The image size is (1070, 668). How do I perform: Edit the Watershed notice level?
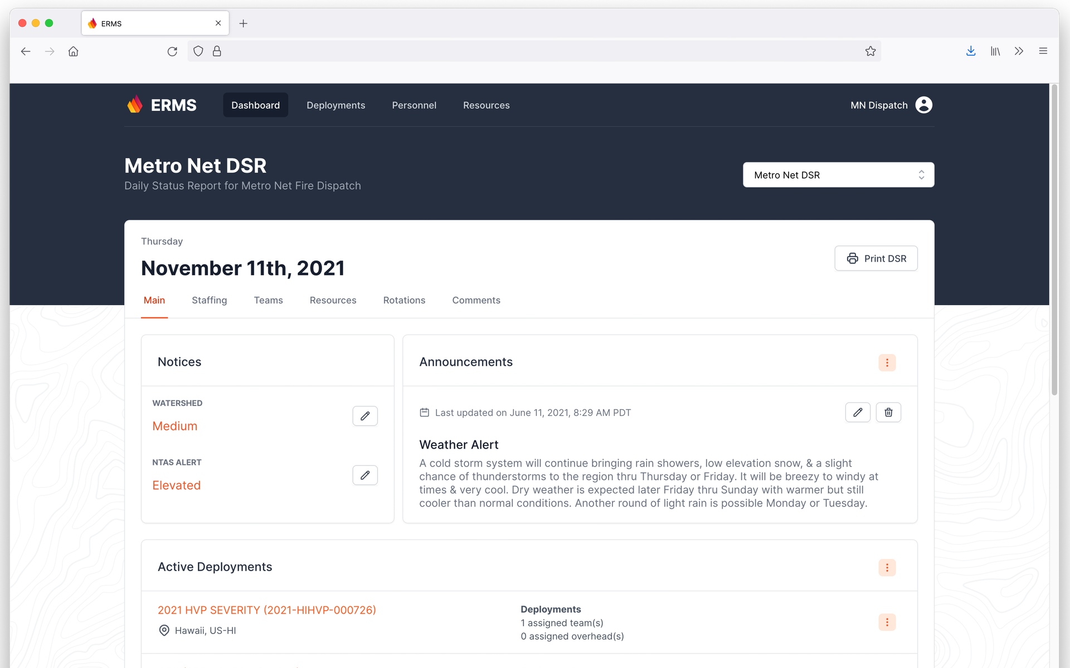tap(365, 416)
